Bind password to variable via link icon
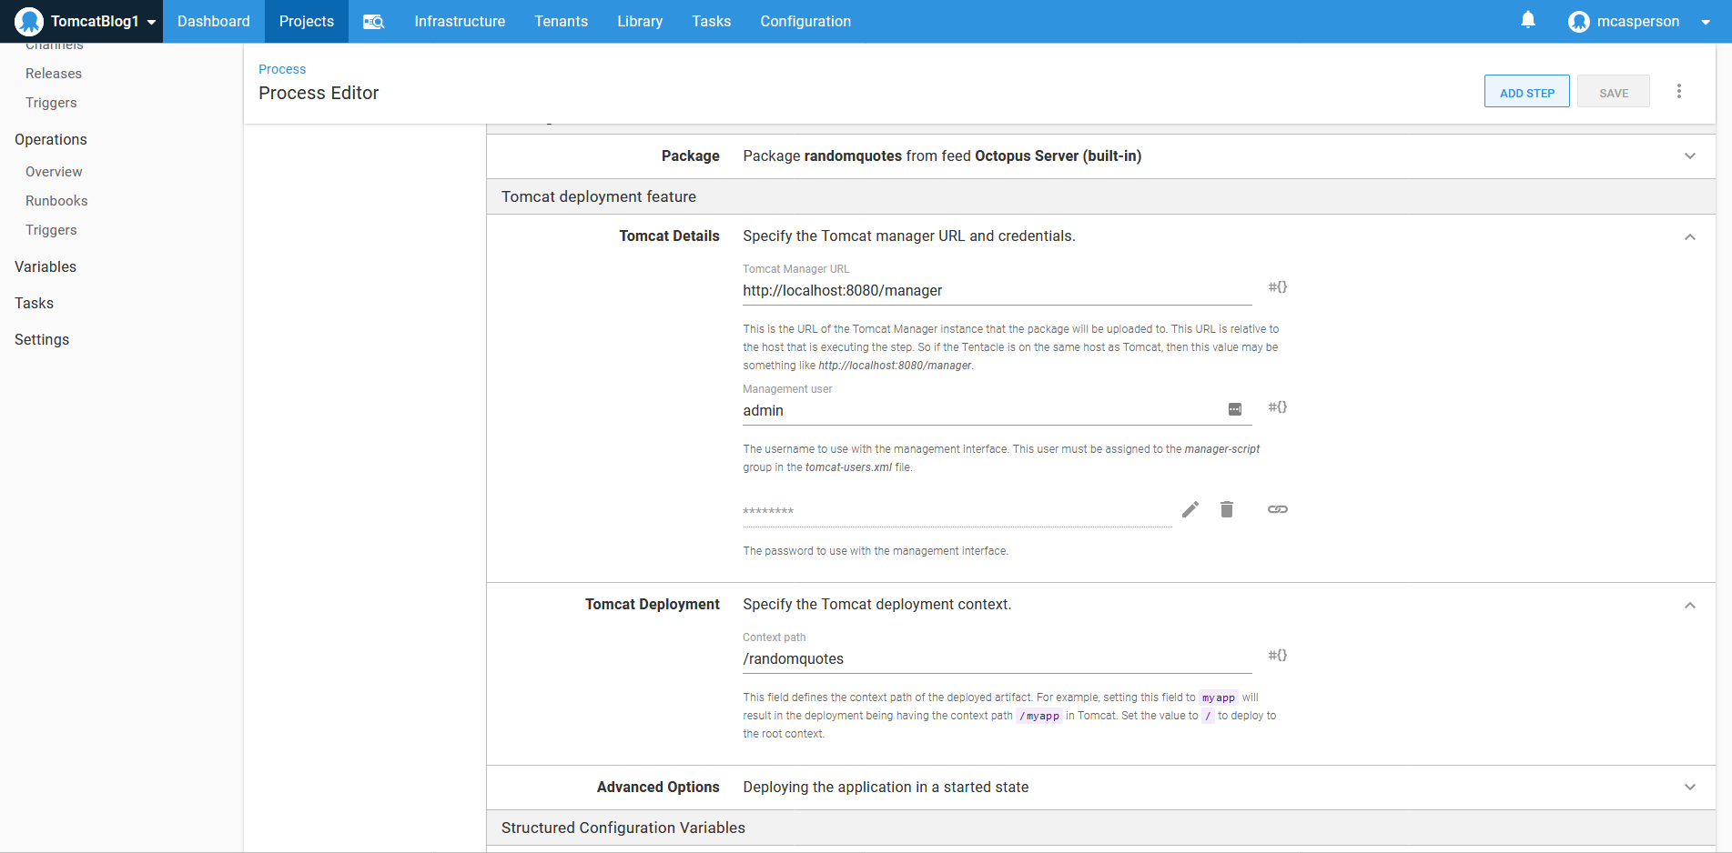This screenshot has width=1732, height=853. [1278, 509]
